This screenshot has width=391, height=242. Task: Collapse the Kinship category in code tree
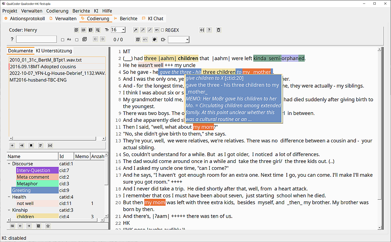coord(9,210)
